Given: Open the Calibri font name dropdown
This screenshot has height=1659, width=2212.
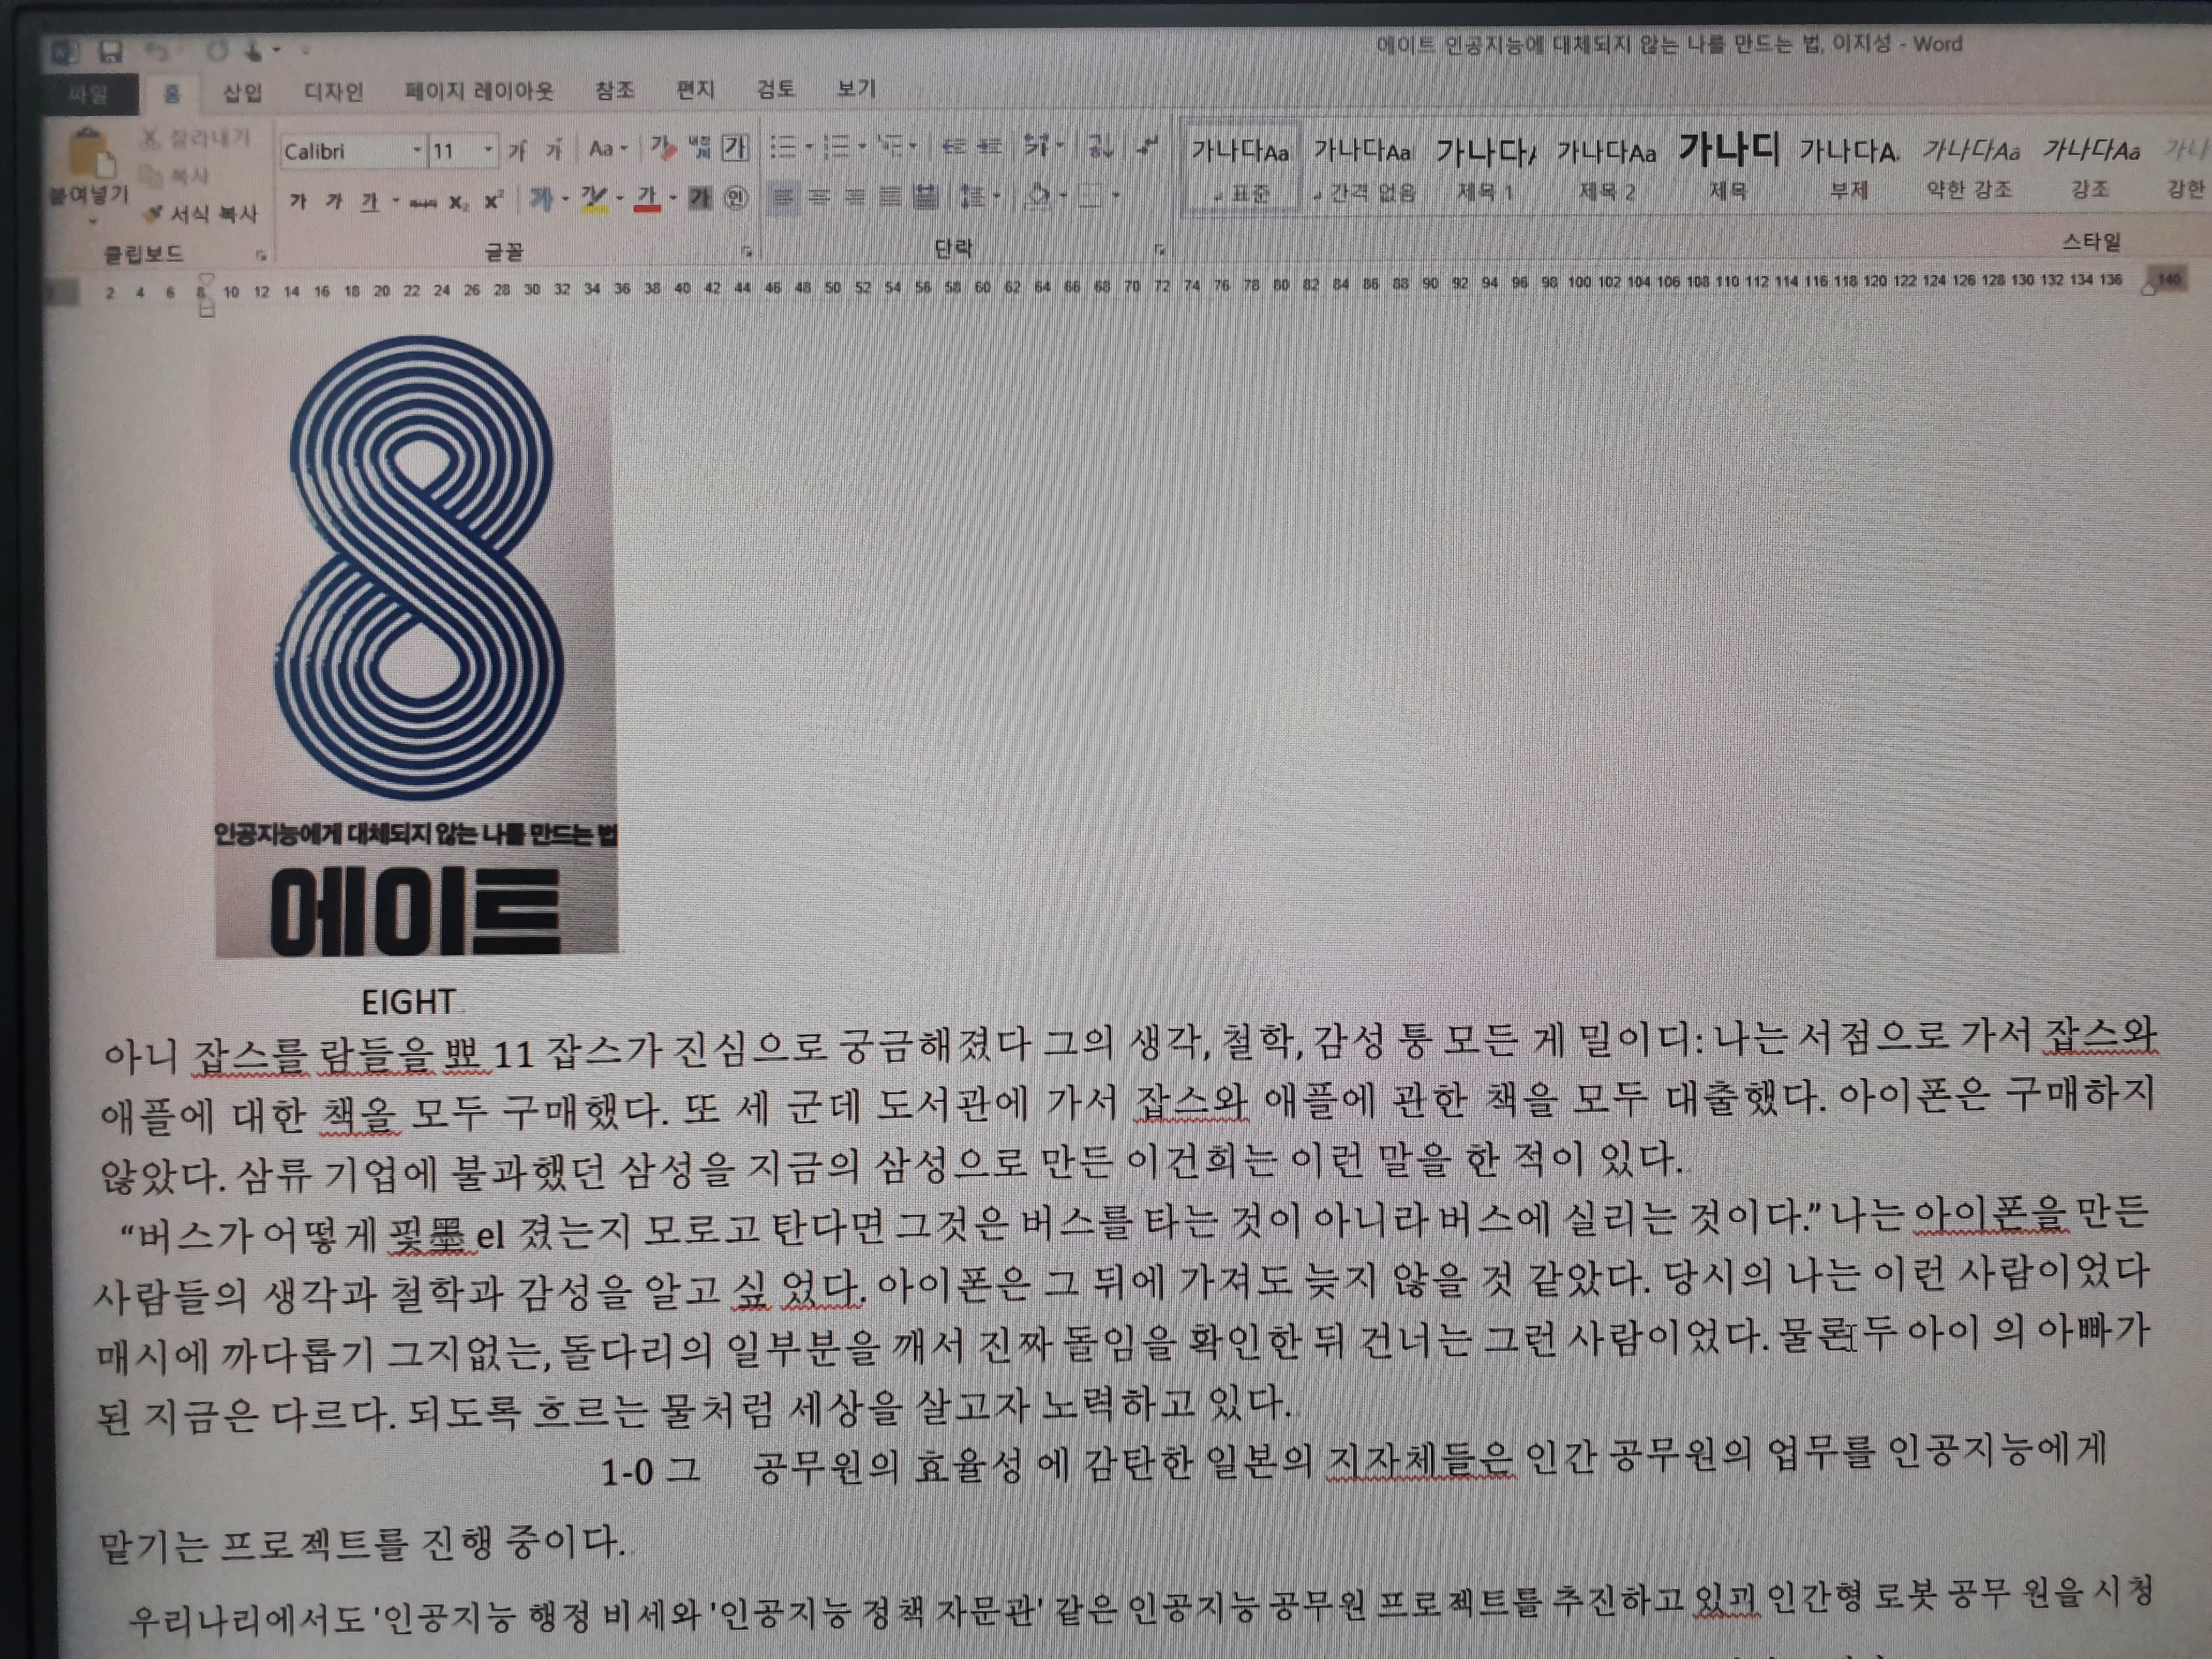Looking at the screenshot, I should pyautogui.click(x=417, y=151).
